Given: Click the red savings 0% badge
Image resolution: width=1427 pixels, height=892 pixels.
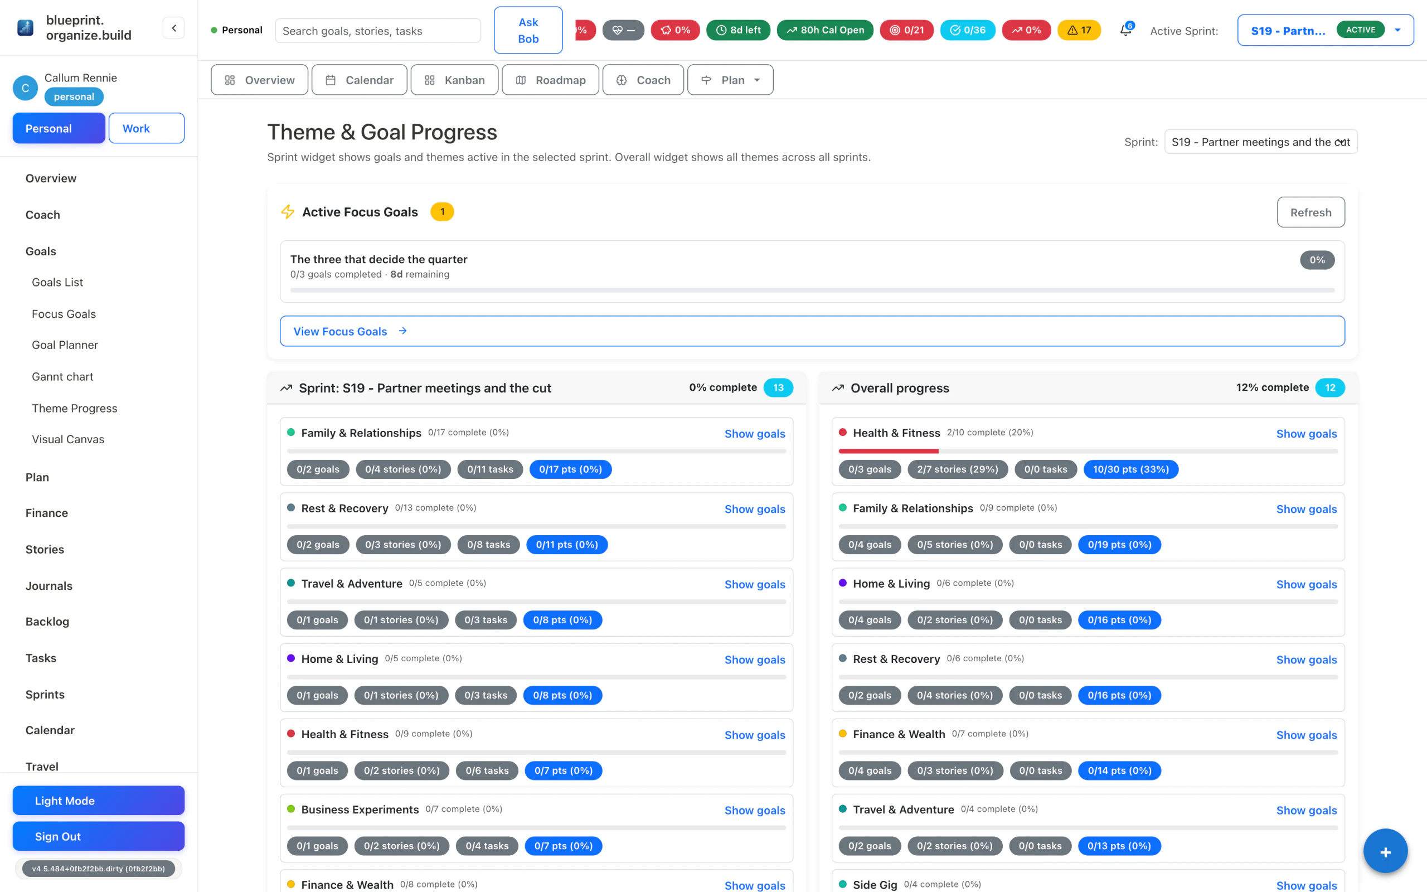Looking at the screenshot, I should (675, 30).
